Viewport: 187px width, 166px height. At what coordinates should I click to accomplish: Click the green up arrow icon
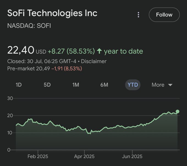point(99,51)
